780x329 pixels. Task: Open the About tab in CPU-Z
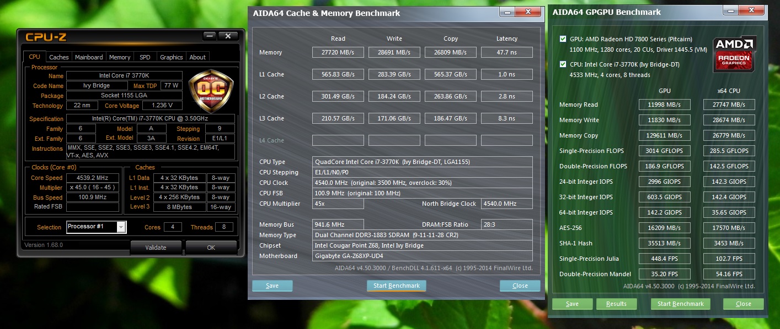197,57
